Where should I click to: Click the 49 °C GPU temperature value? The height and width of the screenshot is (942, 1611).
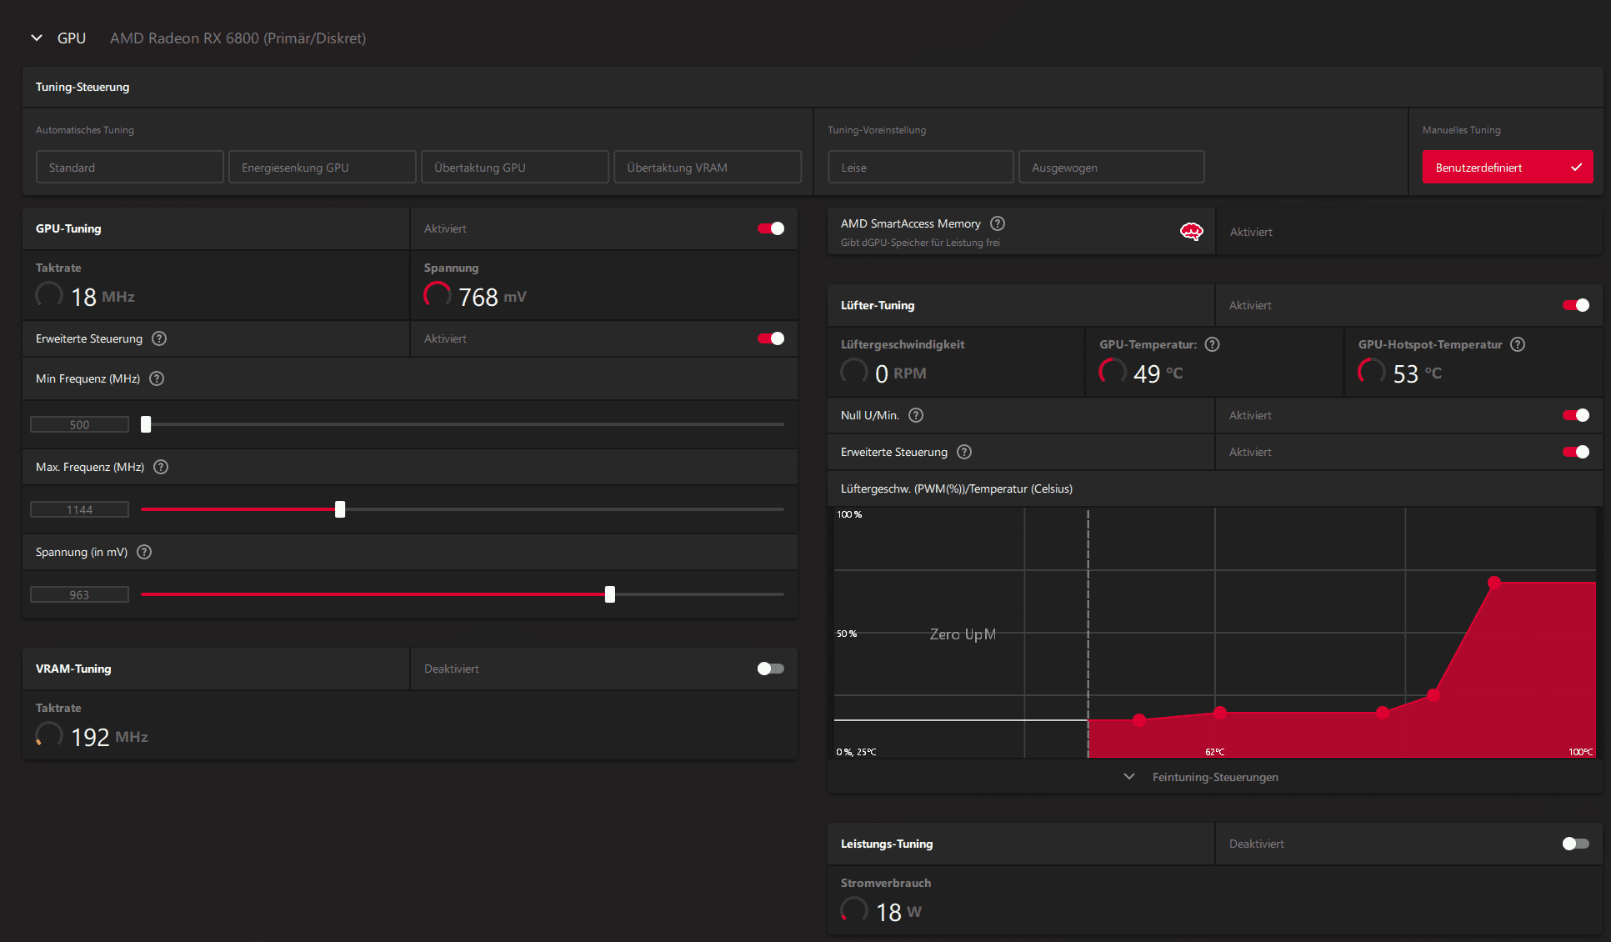coord(1158,373)
